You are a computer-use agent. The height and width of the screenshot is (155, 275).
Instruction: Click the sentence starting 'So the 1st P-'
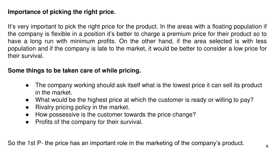[126, 143]
